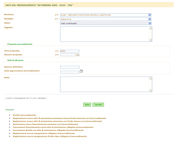The image size is (177, 143).
Task: Click the Salva button
Action: coord(87,104)
